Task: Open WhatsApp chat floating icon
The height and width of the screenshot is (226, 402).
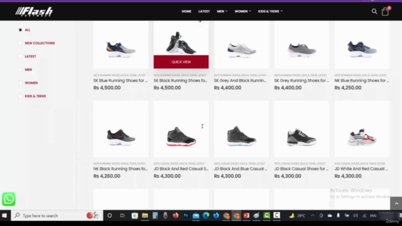Action: coord(9,199)
